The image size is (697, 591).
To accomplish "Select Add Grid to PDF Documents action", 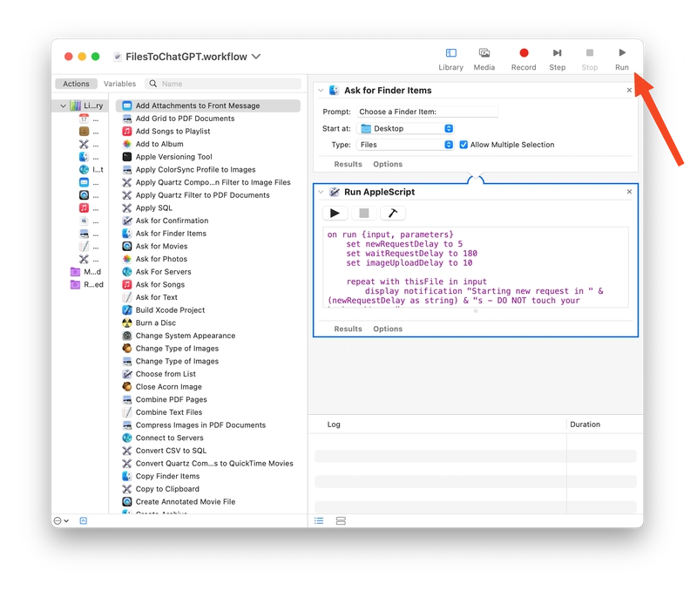I will point(185,119).
